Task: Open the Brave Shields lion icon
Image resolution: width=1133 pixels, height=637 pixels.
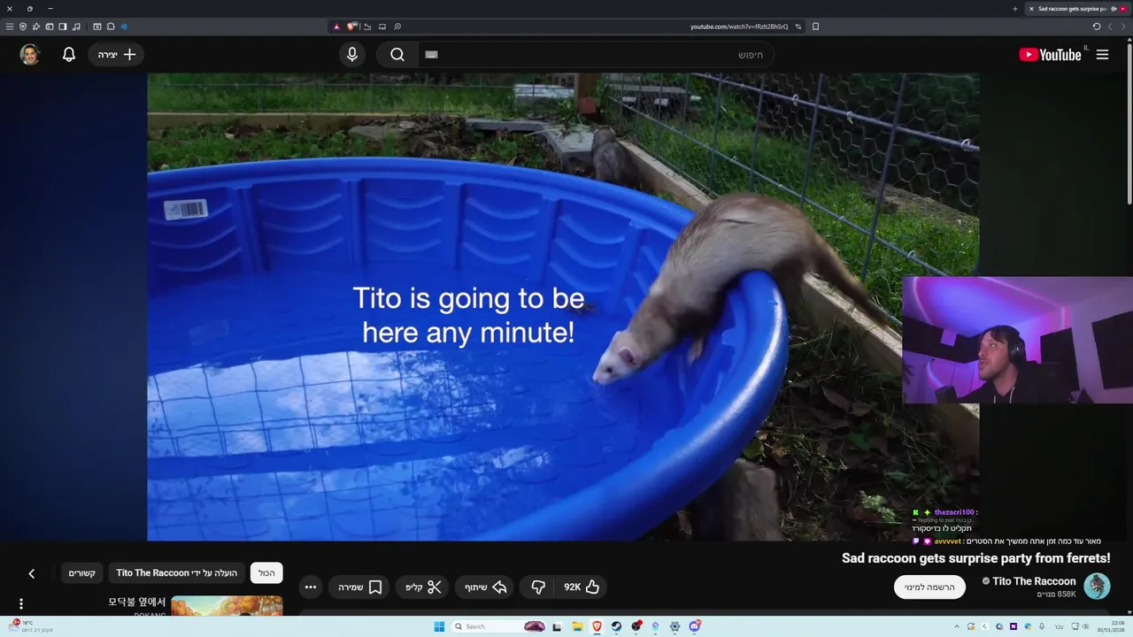Action: [x=351, y=27]
